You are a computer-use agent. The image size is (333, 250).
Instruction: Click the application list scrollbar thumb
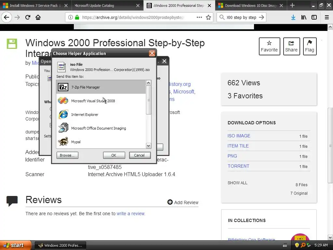[148, 100]
